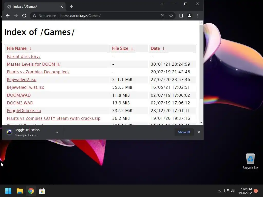The height and width of the screenshot is (197, 263).
Task: Click the page scrollbar down arrow
Action: (201, 123)
